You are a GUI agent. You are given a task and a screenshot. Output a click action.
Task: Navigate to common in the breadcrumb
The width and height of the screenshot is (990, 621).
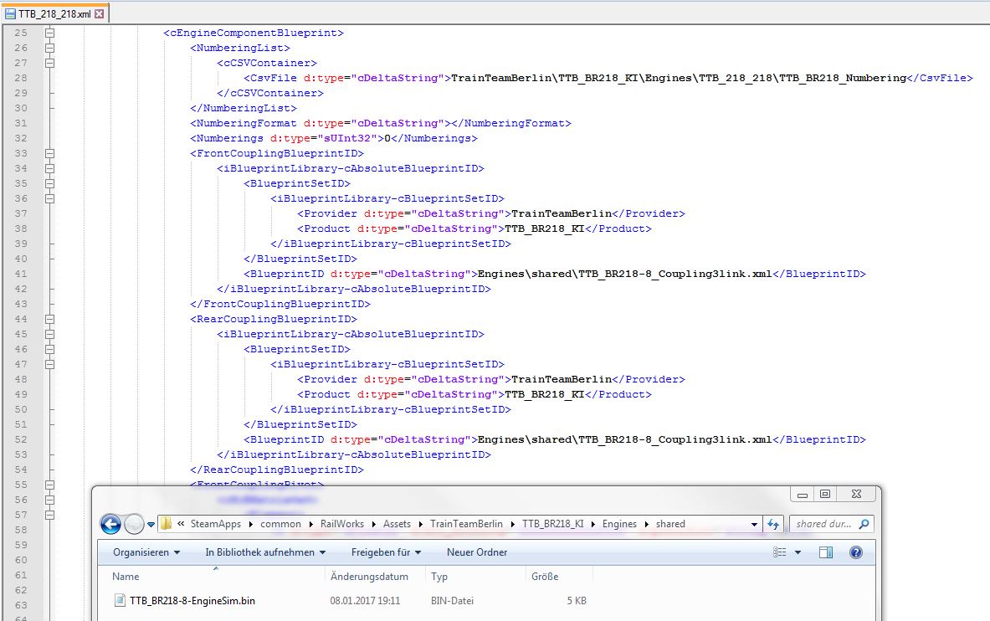point(280,524)
